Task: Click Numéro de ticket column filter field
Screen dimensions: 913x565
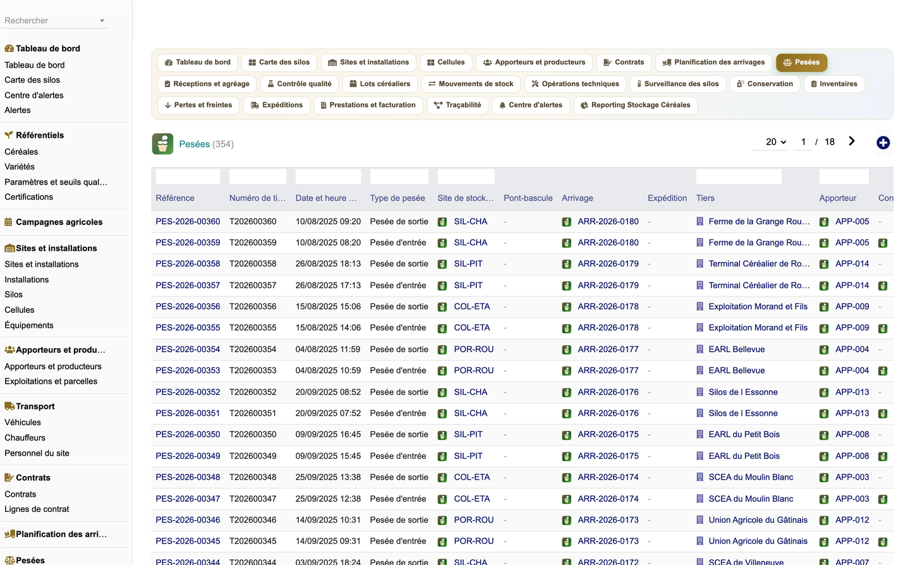Action: point(258,177)
